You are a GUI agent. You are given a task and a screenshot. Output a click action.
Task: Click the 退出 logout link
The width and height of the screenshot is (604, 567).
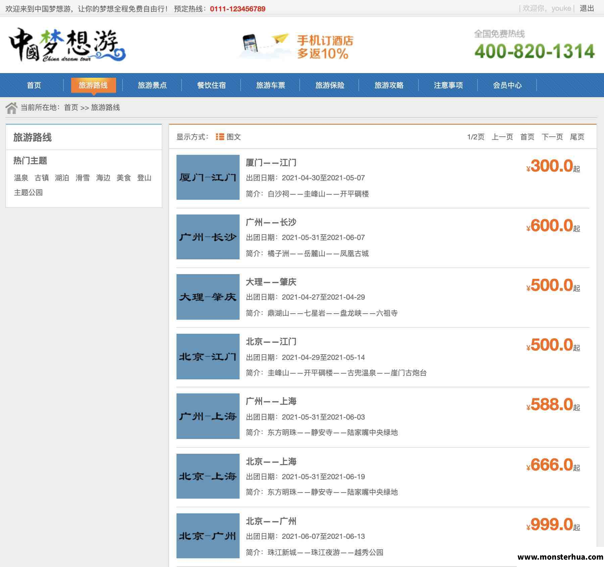pyautogui.click(x=587, y=8)
